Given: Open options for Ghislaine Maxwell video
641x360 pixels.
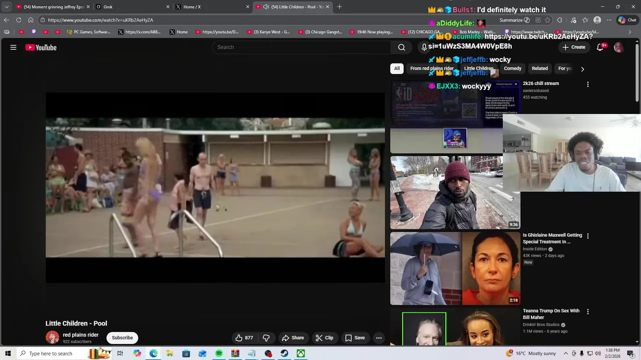Looking at the screenshot, I should [x=588, y=235].
